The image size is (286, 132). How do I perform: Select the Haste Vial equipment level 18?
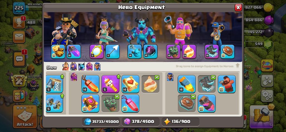(207, 103)
